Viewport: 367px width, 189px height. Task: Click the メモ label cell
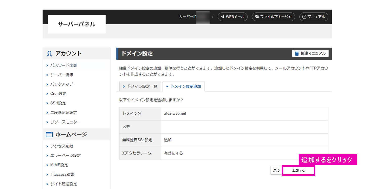(140, 127)
